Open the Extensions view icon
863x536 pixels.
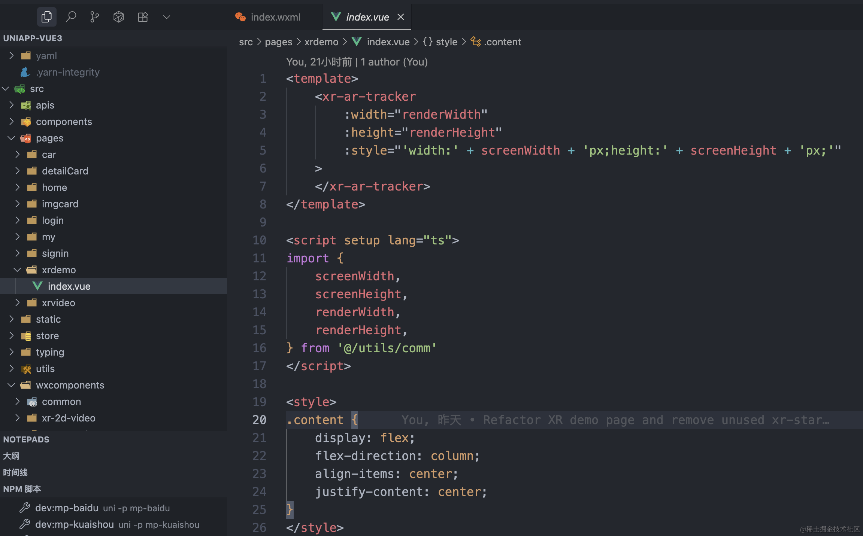pyautogui.click(x=143, y=17)
